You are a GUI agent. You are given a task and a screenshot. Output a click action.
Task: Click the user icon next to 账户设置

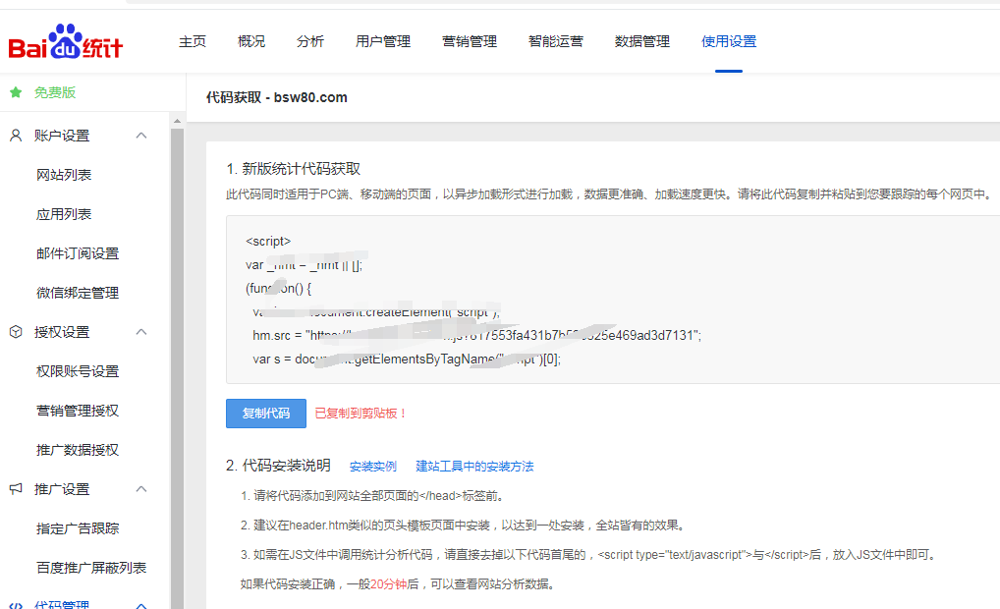point(16,136)
